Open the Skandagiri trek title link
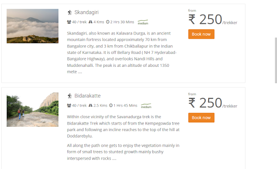This screenshot has height=169, width=277. 87,13
